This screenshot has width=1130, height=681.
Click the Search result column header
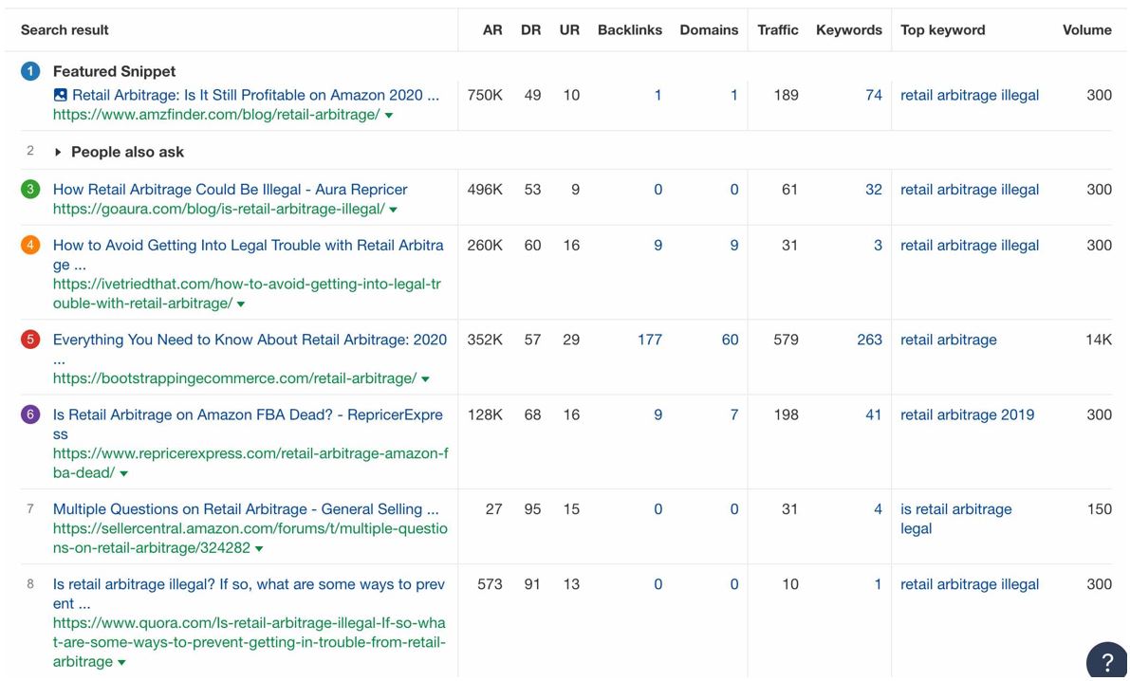coord(65,30)
